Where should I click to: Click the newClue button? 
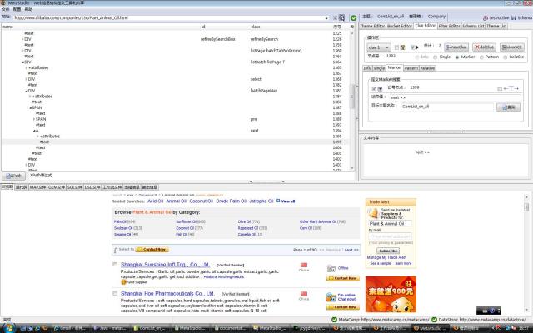point(456,47)
